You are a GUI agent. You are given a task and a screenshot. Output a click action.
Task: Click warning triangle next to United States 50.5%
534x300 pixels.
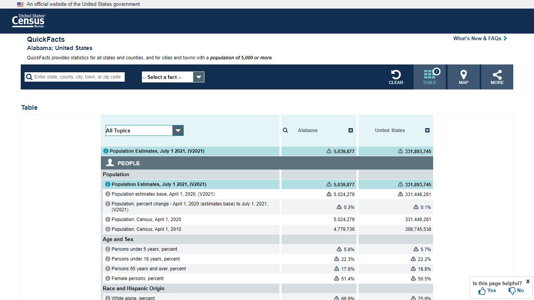pyautogui.click(x=413, y=279)
